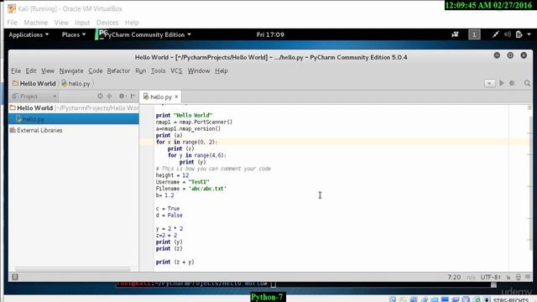Image resolution: width=537 pixels, height=302 pixels.
Task: Click the comment line about commenting code
Action: tap(213, 169)
